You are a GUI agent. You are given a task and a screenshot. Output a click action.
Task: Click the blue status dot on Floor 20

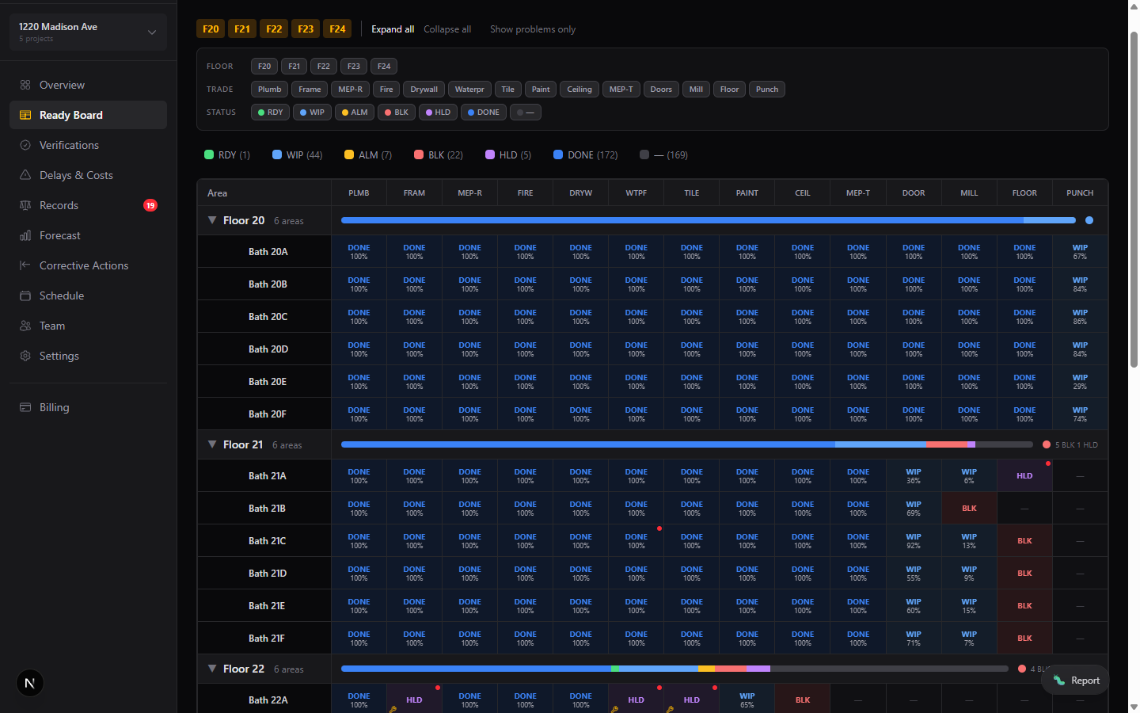tap(1089, 220)
